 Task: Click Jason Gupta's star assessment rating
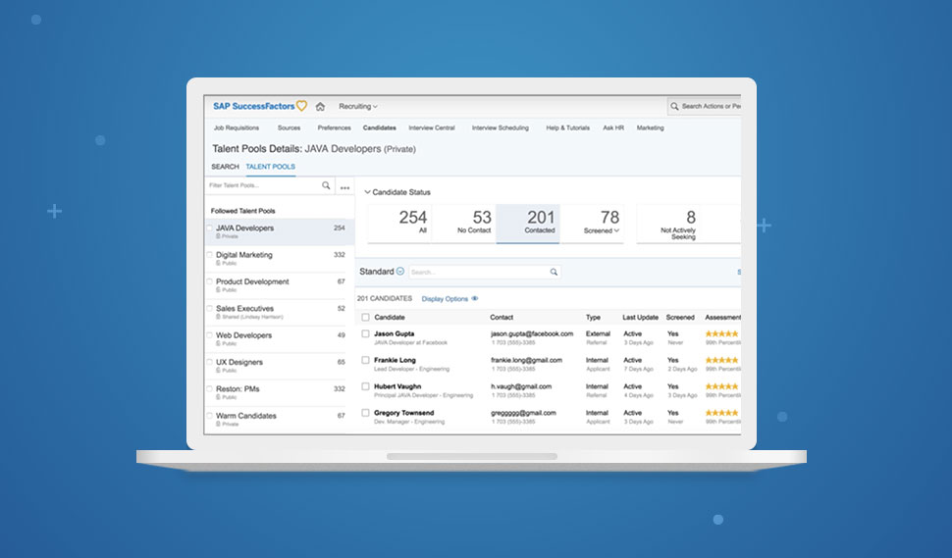click(x=721, y=333)
